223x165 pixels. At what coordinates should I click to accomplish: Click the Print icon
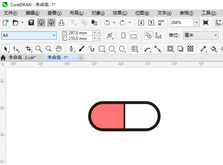click(61, 23)
